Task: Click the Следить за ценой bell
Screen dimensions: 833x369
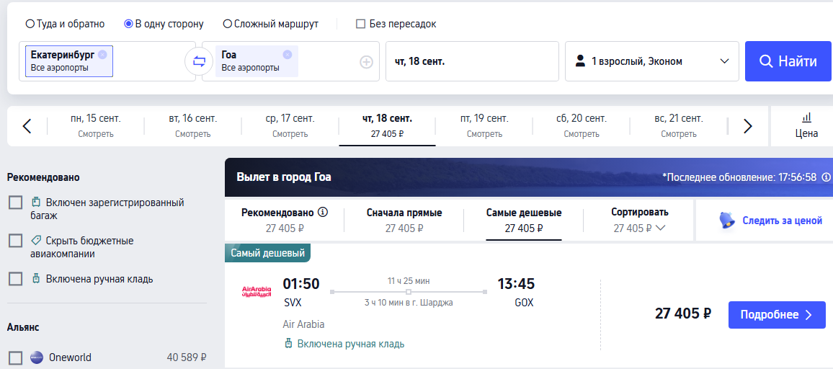Action: click(727, 220)
